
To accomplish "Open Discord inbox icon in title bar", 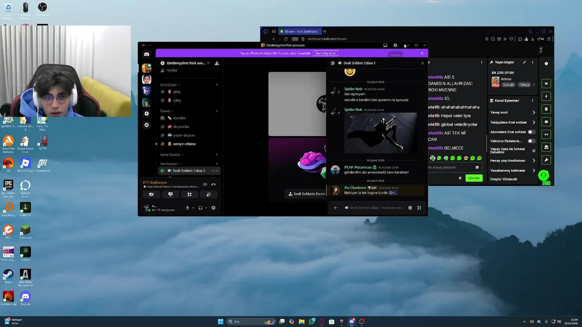I will pyautogui.click(x=385, y=45).
